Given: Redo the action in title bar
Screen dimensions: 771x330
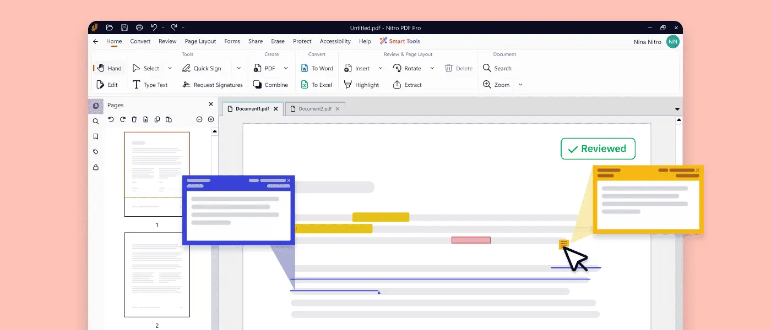Looking at the screenshot, I should [x=174, y=28].
